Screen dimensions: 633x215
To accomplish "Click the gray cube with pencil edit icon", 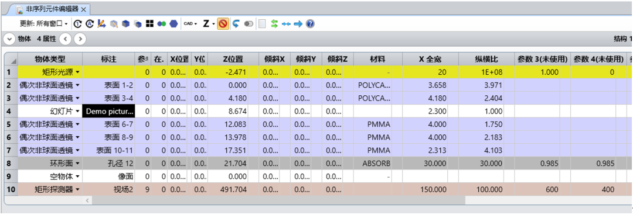I will (x=114, y=24).
